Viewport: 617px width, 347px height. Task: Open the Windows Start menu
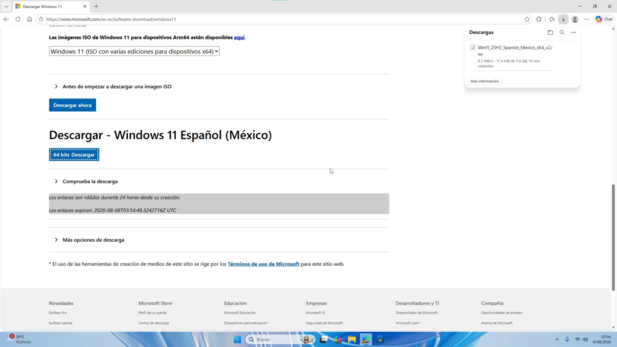click(237, 340)
